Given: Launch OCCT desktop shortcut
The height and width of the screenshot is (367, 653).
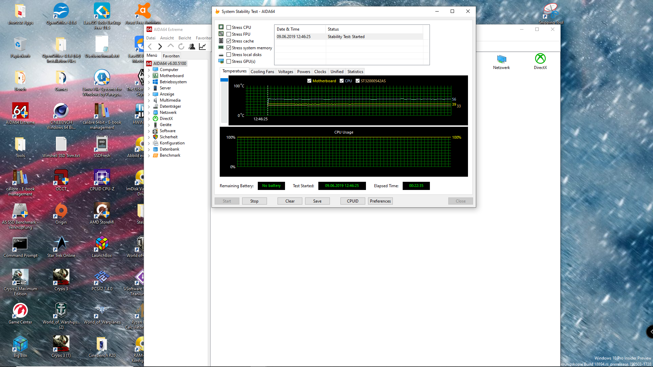Looking at the screenshot, I should pyautogui.click(x=61, y=180).
